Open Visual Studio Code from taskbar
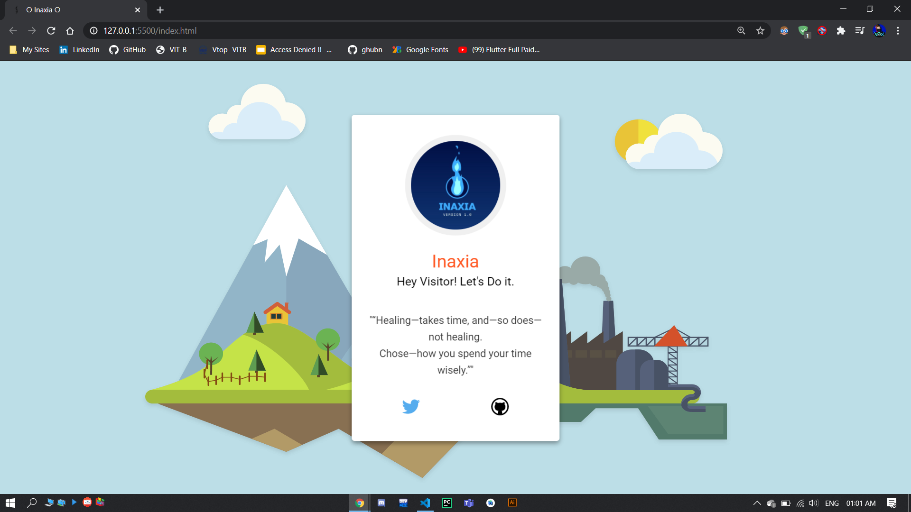 [425, 503]
